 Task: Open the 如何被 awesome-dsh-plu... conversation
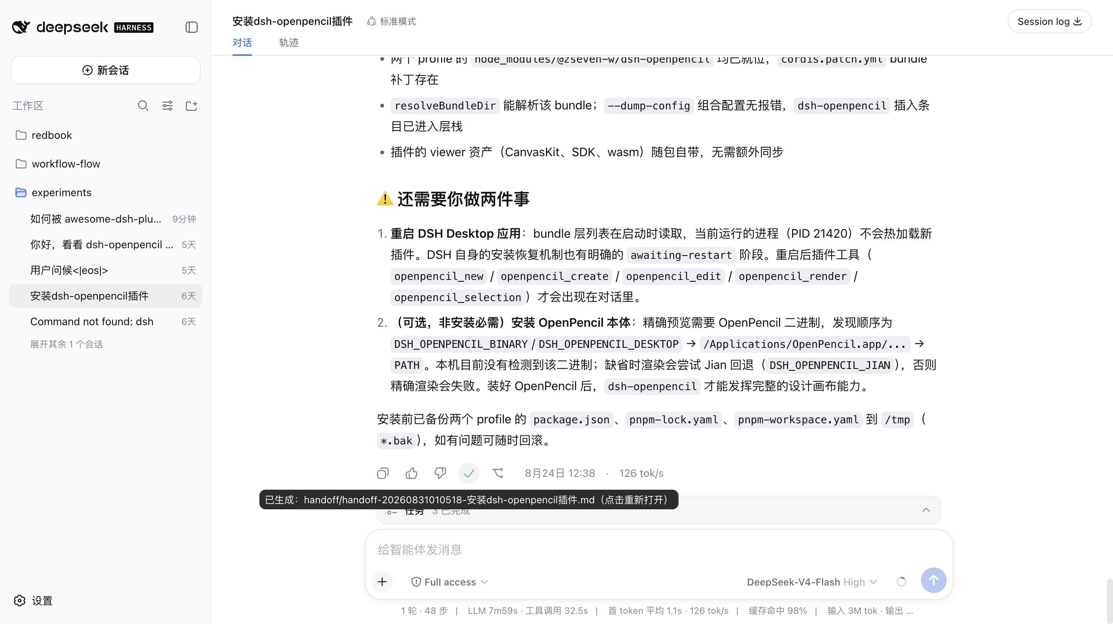point(105,219)
